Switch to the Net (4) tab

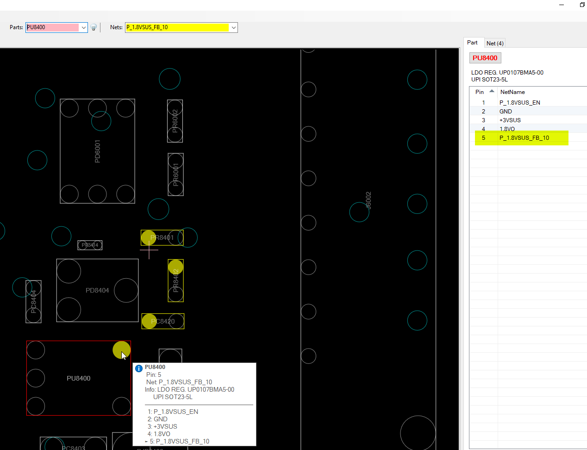(x=495, y=43)
